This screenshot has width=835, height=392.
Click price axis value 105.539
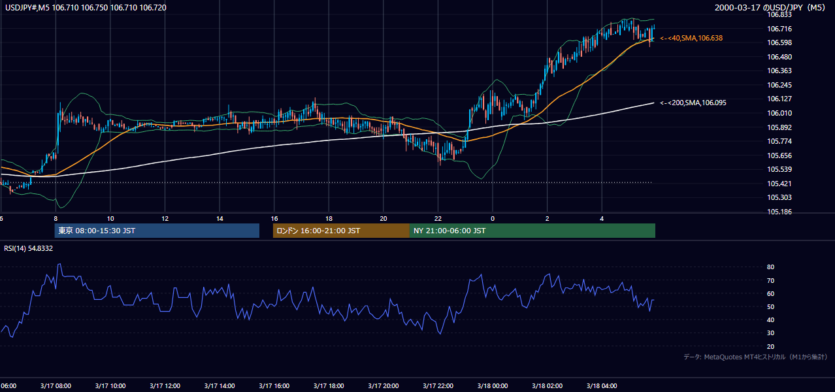coord(779,170)
